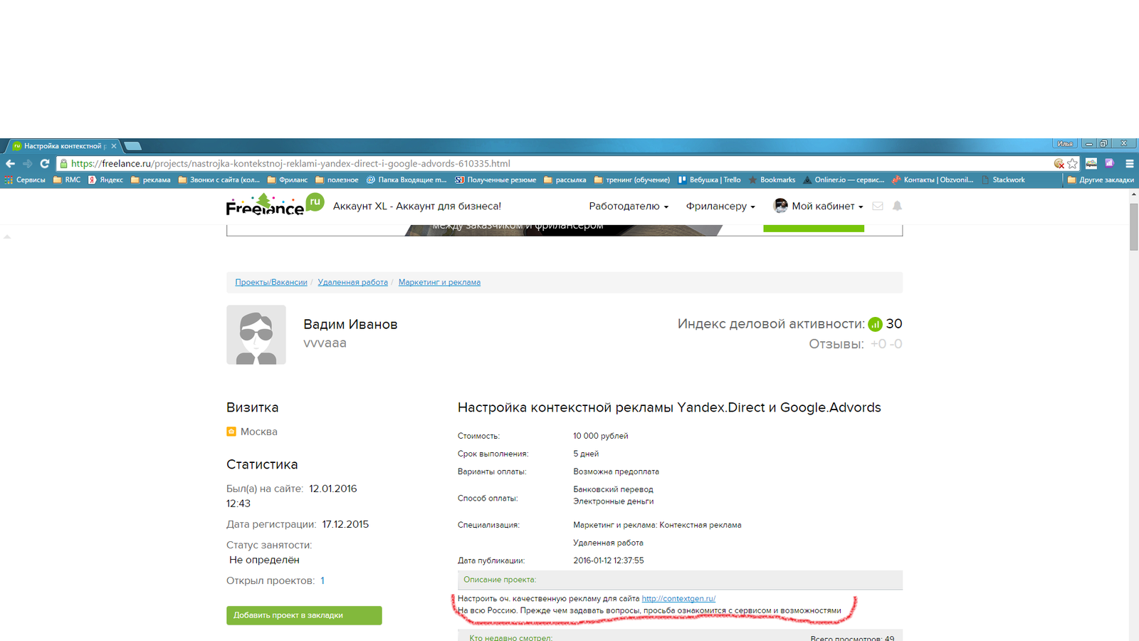Expand the Работодателю dropdown menu
The height and width of the screenshot is (641, 1139).
pyautogui.click(x=628, y=206)
